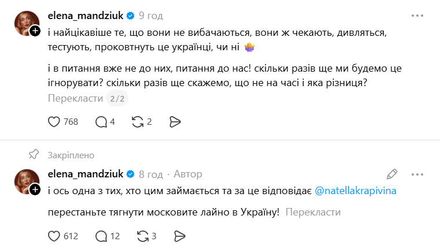This screenshot has width=440, height=249.
Task: Repost the first post with 2 reposts
Action: tap(138, 122)
